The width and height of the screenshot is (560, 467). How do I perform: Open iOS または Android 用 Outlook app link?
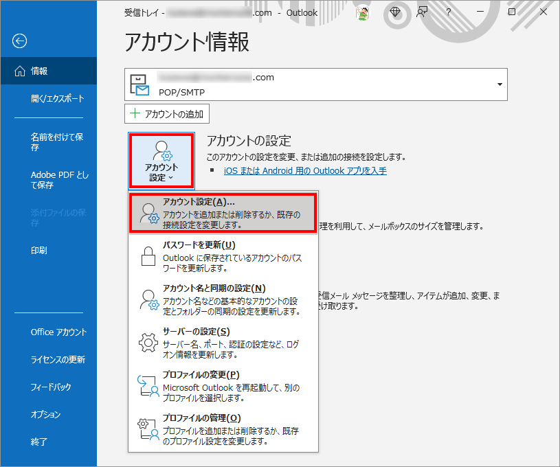pos(305,171)
